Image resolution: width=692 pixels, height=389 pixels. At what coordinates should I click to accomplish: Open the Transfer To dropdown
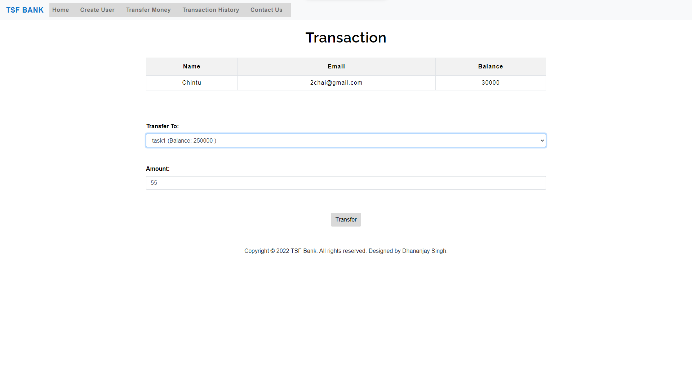[x=346, y=140]
